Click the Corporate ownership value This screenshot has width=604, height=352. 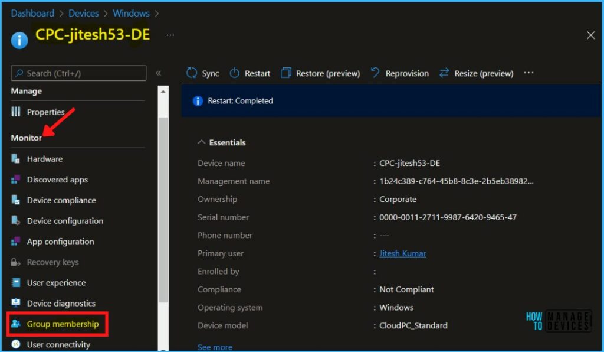pos(398,199)
